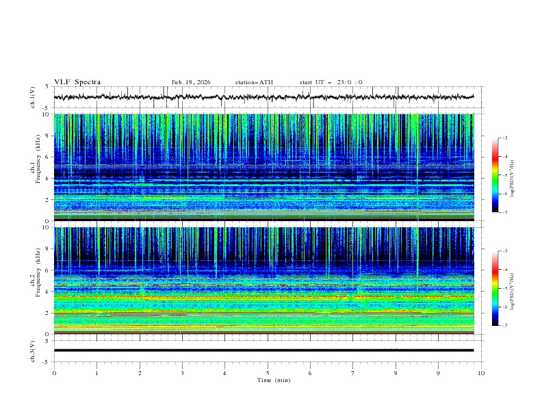This screenshot has width=542, height=419.
Task: Click time axis tick label "3"
Action: pyautogui.click(x=182, y=373)
